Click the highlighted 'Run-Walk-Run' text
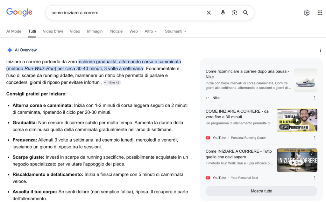 [39, 69]
